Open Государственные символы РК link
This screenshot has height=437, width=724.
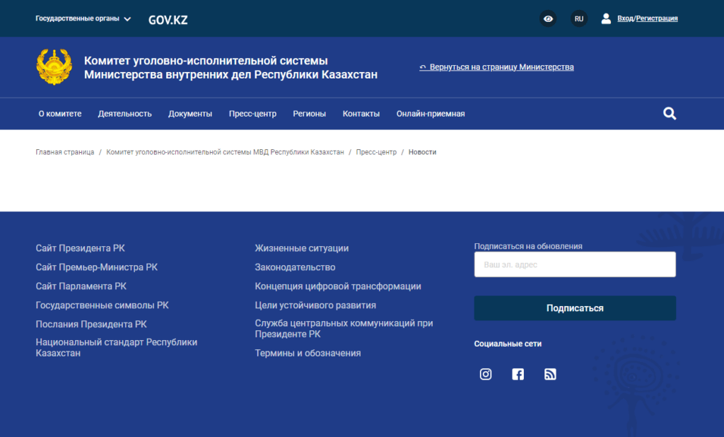(102, 305)
